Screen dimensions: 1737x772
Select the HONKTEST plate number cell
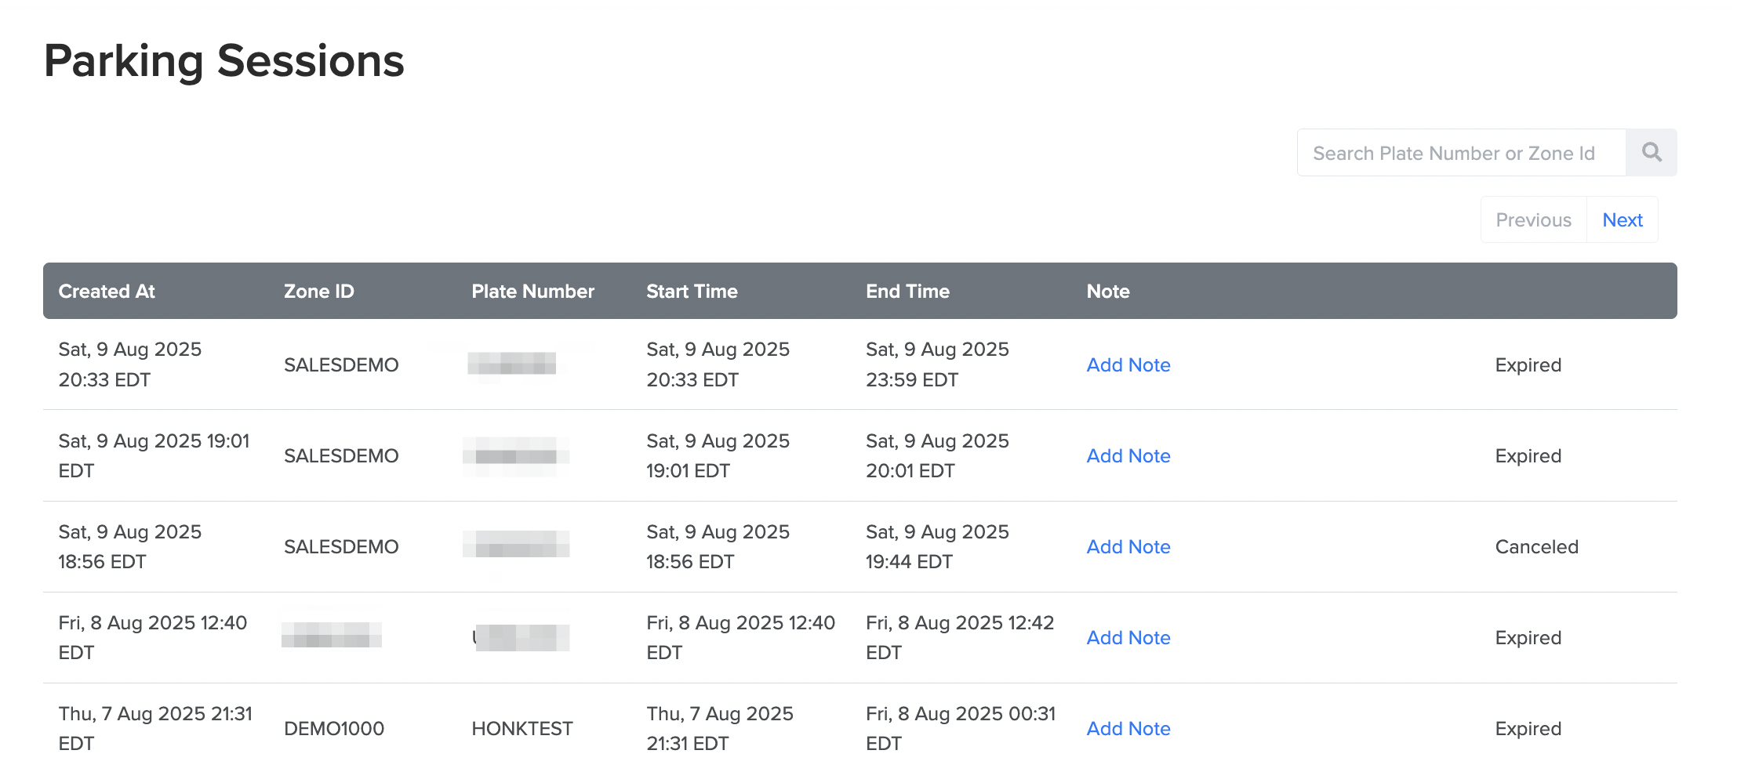coord(521,729)
